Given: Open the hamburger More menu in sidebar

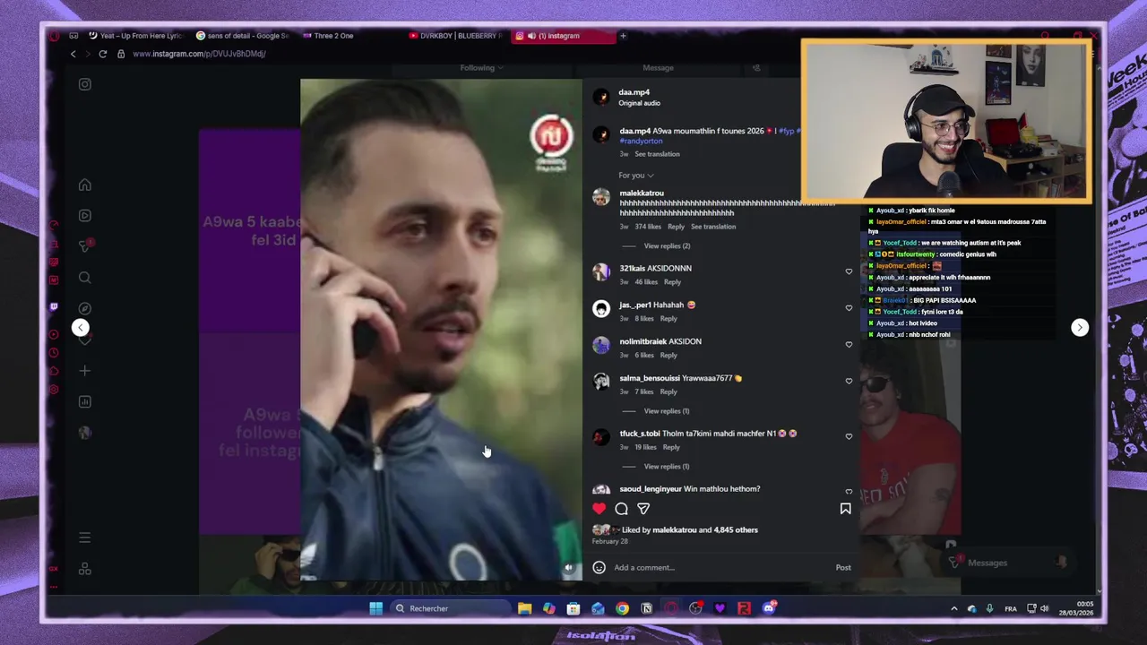Looking at the screenshot, I should point(85,537).
